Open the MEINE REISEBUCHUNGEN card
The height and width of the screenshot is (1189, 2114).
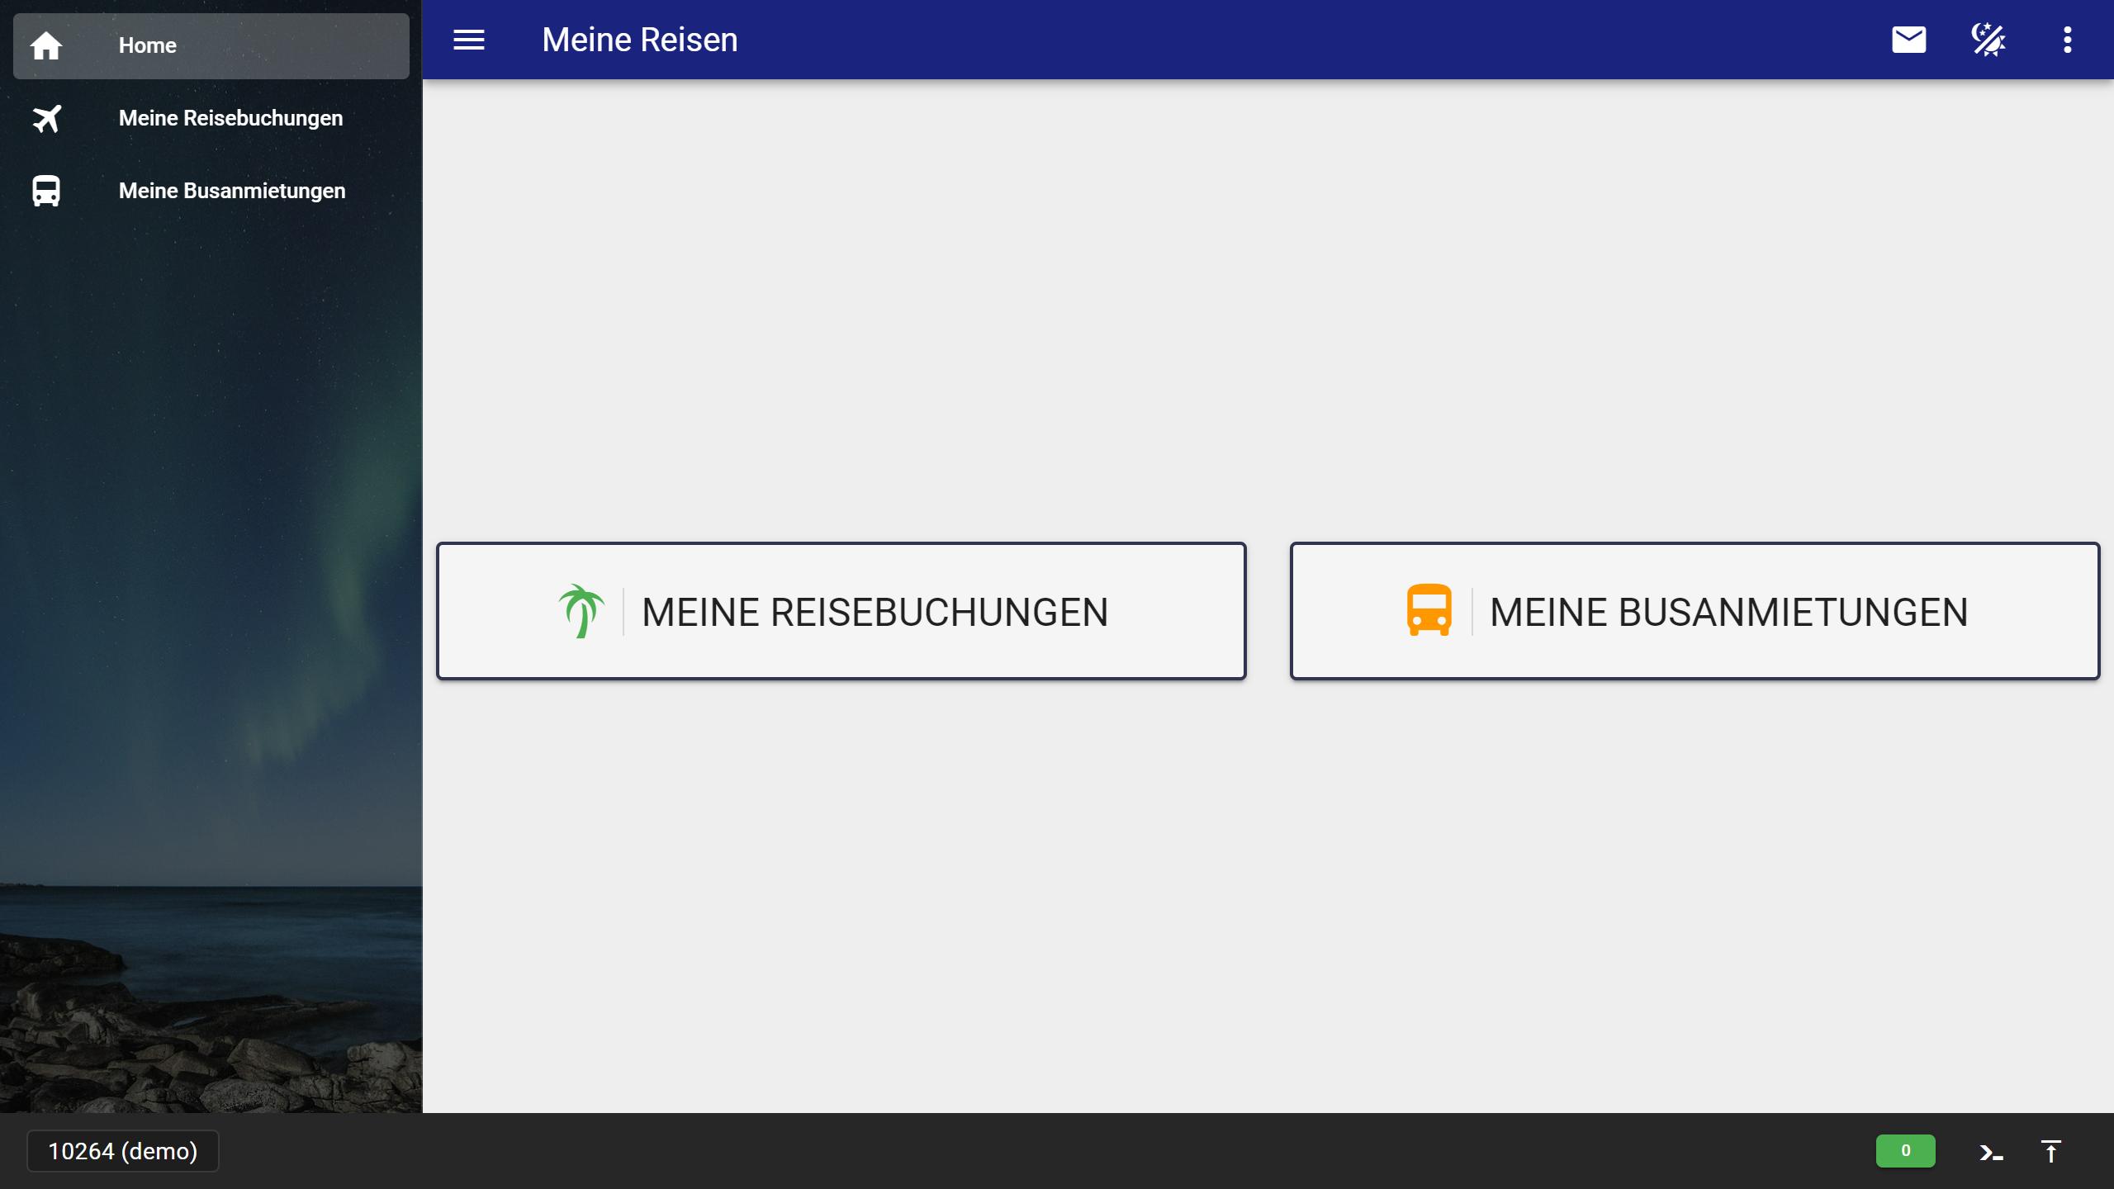click(x=841, y=611)
